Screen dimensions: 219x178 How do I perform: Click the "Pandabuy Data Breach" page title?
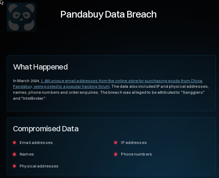pyautogui.click(x=108, y=14)
